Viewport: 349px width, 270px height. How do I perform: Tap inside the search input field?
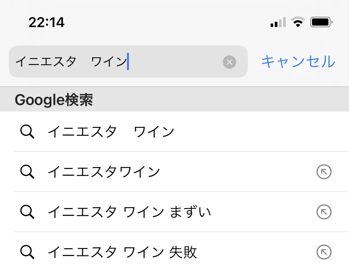click(x=128, y=62)
